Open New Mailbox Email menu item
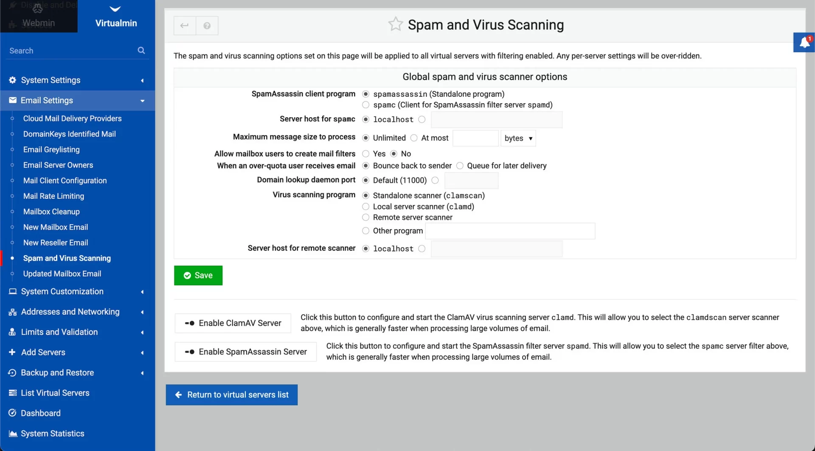815x451 pixels. point(56,227)
